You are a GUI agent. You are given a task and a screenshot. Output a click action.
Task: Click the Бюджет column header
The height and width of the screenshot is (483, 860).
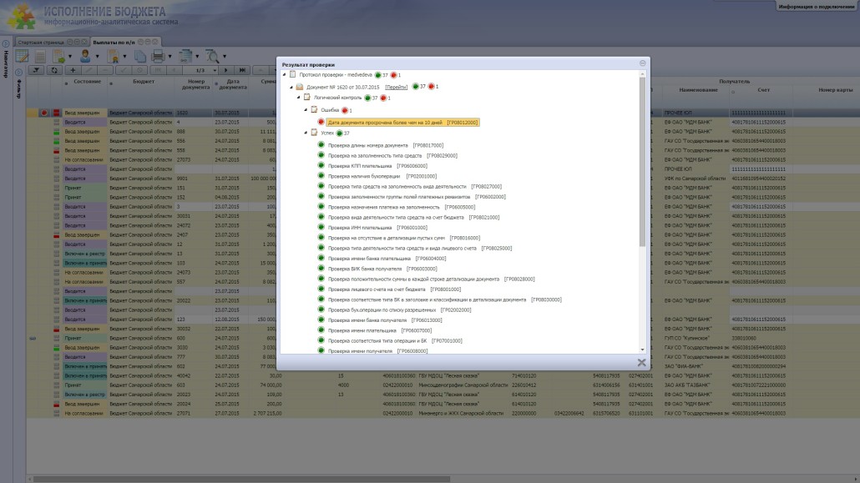pos(143,82)
